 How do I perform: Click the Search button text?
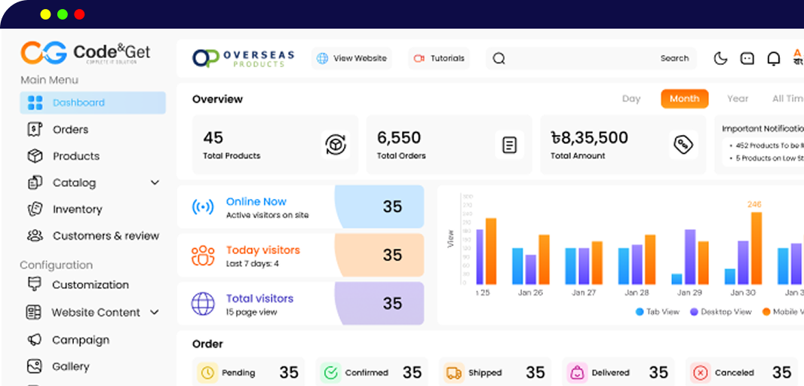674,59
